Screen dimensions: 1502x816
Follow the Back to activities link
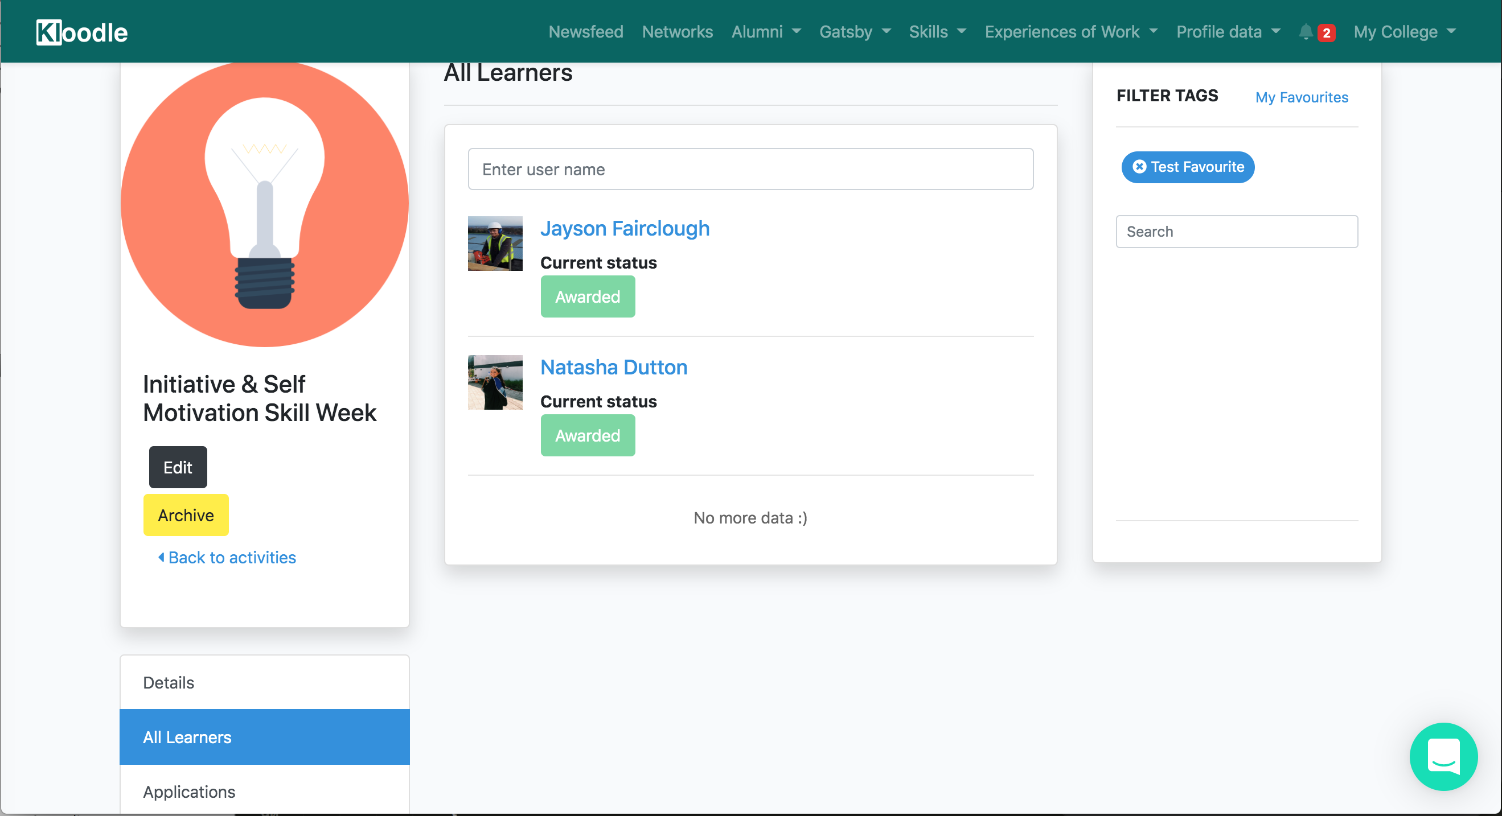click(x=227, y=557)
